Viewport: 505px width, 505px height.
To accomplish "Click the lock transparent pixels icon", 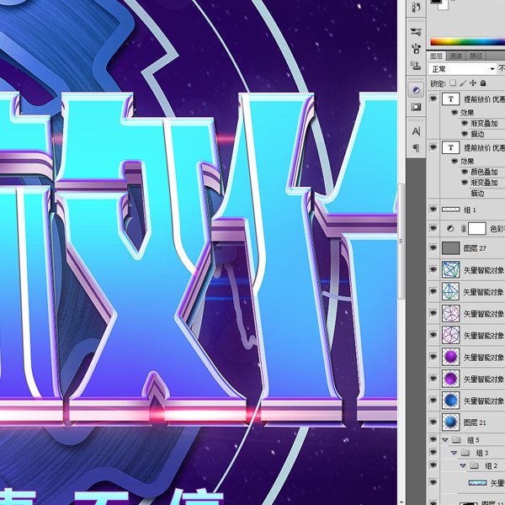I will tap(453, 83).
